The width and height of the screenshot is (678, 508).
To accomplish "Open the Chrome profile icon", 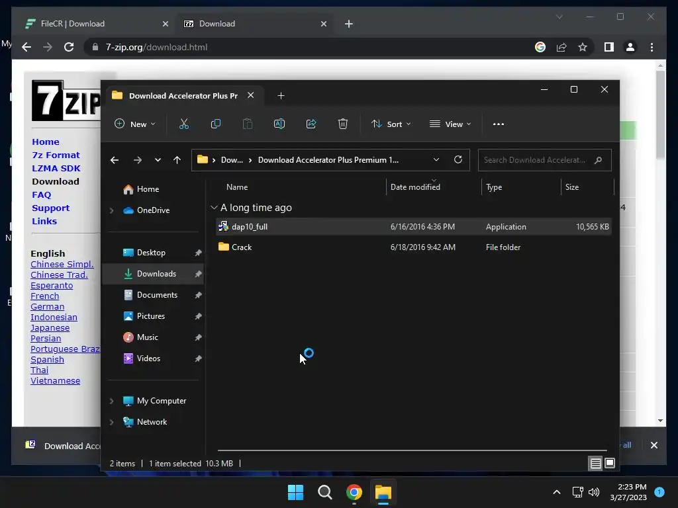I will [630, 47].
